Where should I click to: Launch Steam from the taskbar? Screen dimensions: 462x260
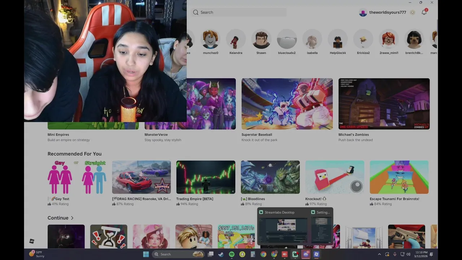pos(221,254)
